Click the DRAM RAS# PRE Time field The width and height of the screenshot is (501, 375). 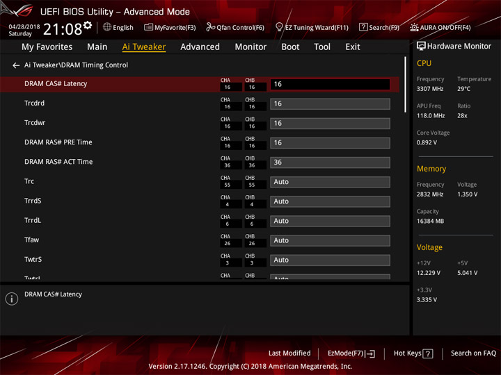tap(330, 143)
